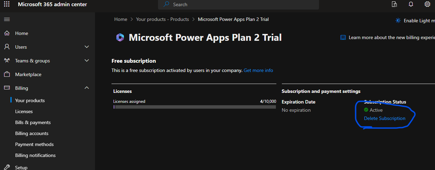Click Subscription and payment settings heading

coord(321,91)
